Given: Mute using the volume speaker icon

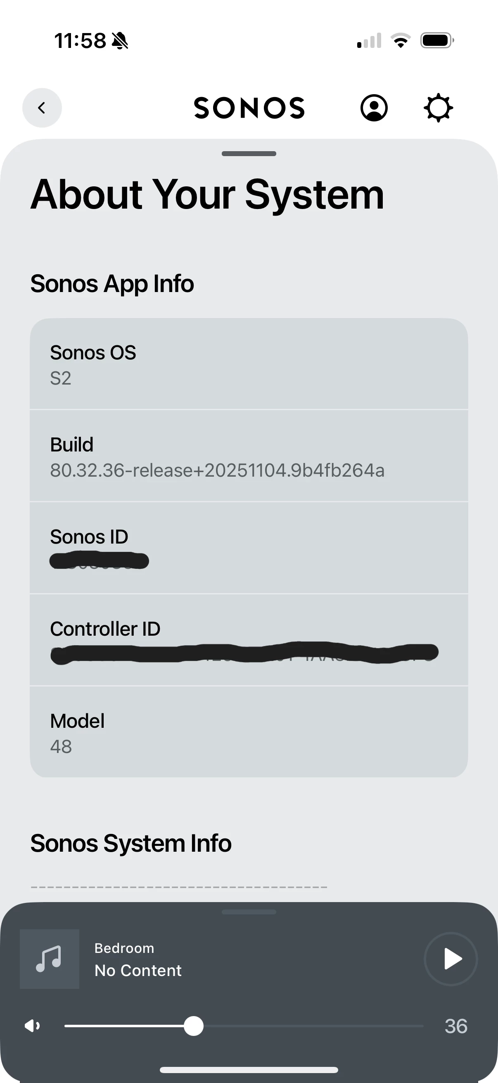Looking at the screenshot, I should pos(32,1026).
